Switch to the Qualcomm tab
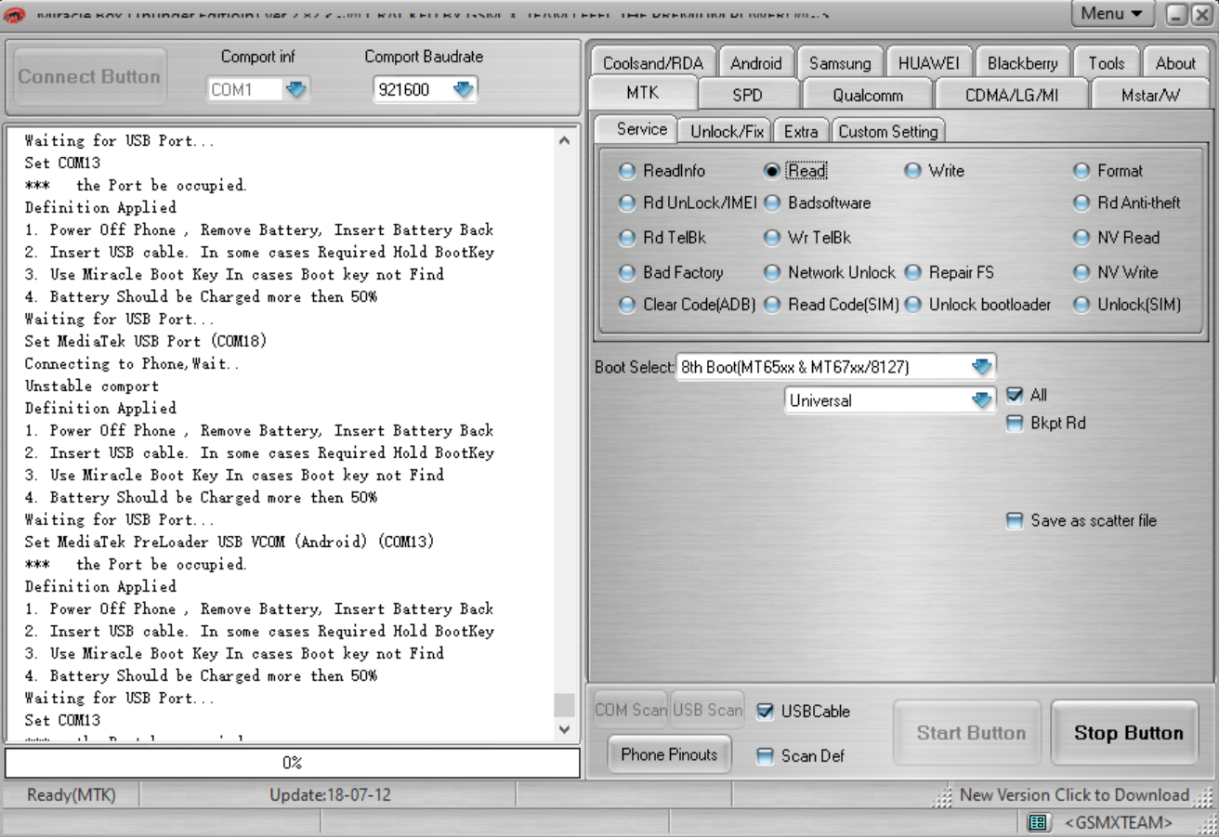 click(x=868, y=95)
